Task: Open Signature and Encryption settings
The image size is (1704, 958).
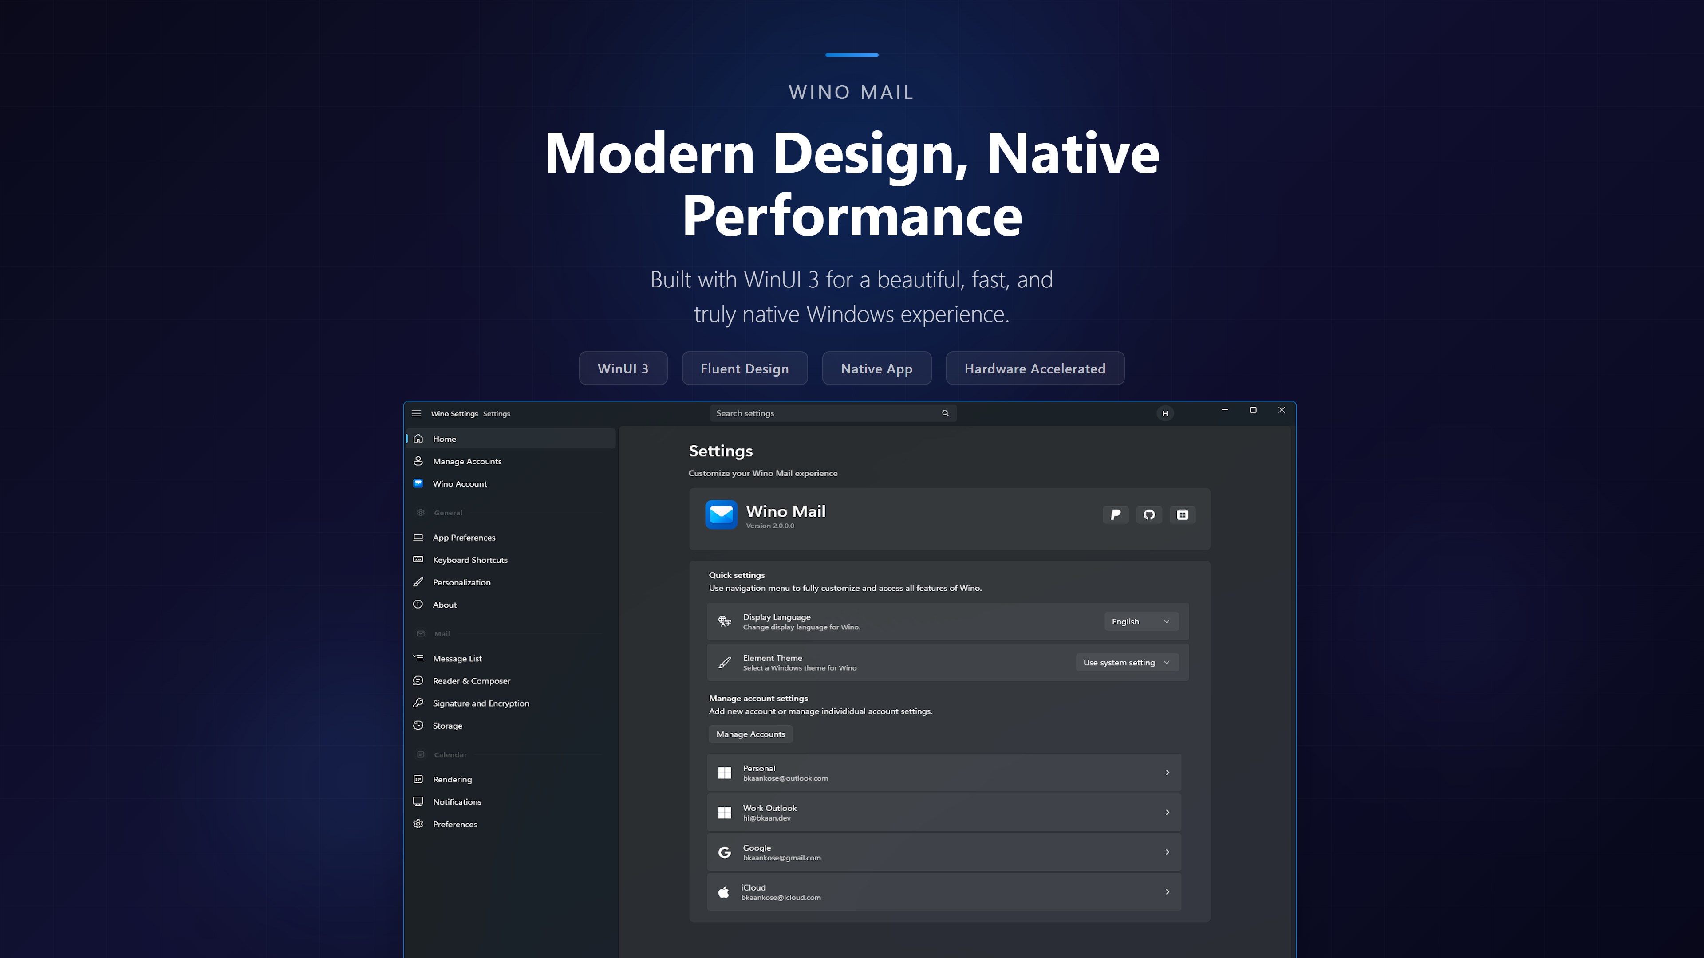Action: tap(511, 703)
